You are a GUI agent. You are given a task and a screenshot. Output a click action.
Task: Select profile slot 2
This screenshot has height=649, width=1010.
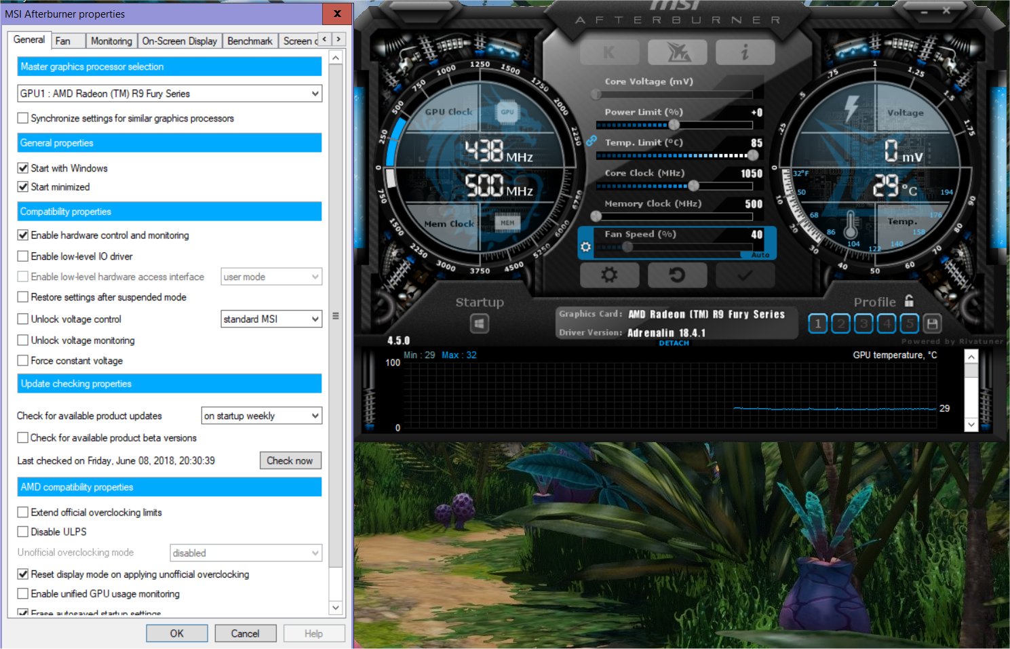pos(841,323)
